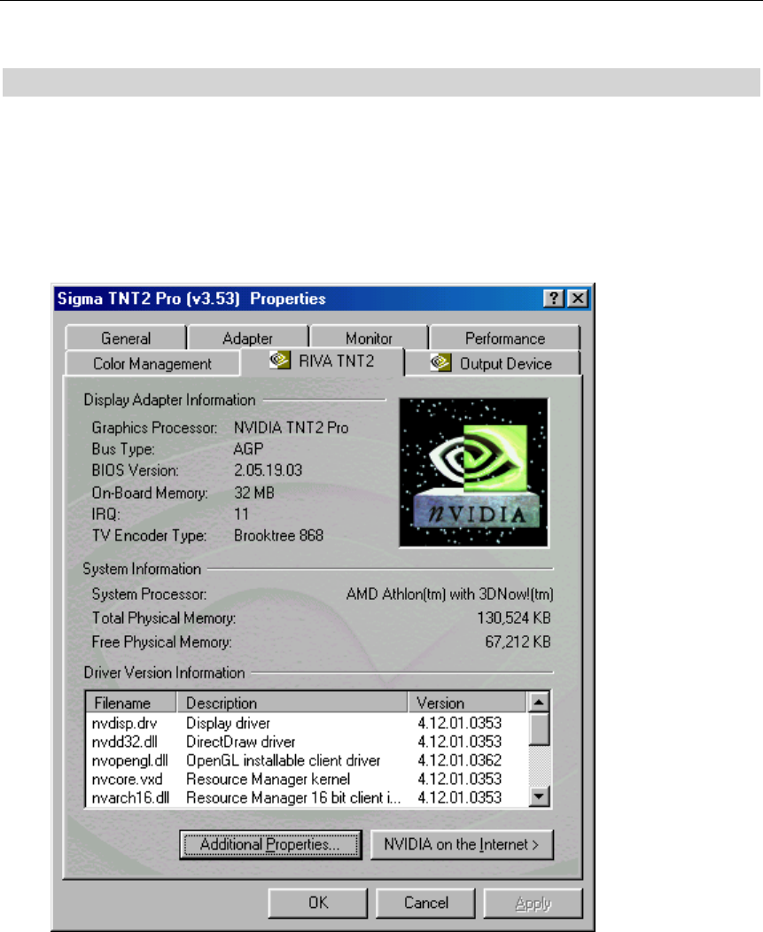Click the driver list scrollbar thumb
763x932 pixels.
coord(539,729)
